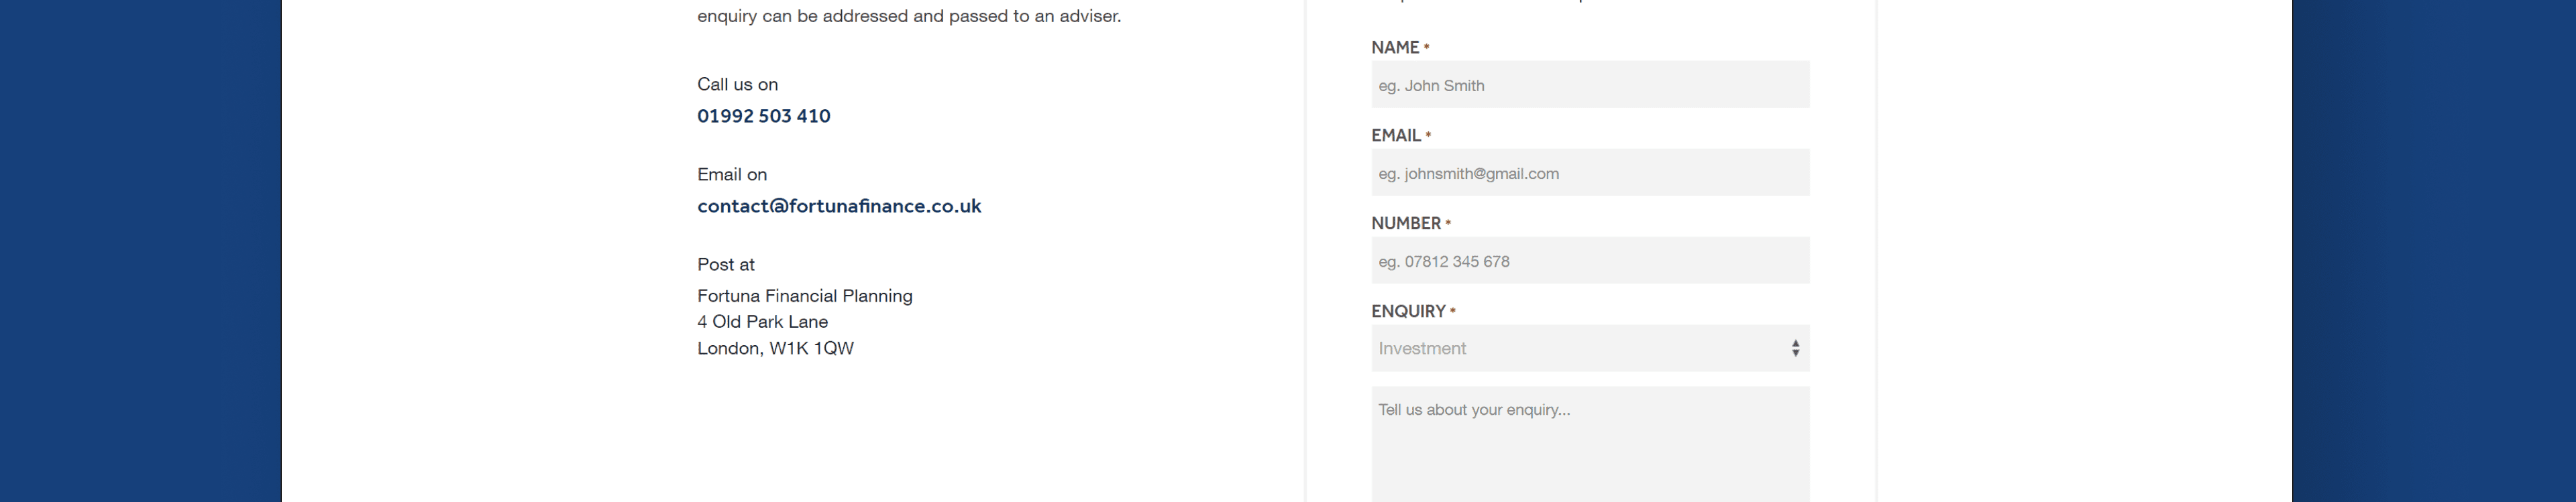Click the '4 Old Park Lane' address line

[763, 322]
